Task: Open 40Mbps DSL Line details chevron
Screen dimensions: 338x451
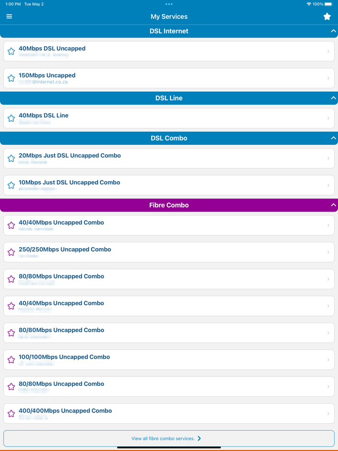Action: tap(328, 118)
